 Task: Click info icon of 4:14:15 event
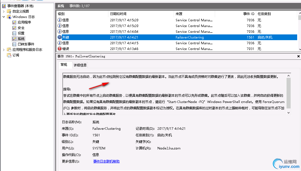pos(60,43)
